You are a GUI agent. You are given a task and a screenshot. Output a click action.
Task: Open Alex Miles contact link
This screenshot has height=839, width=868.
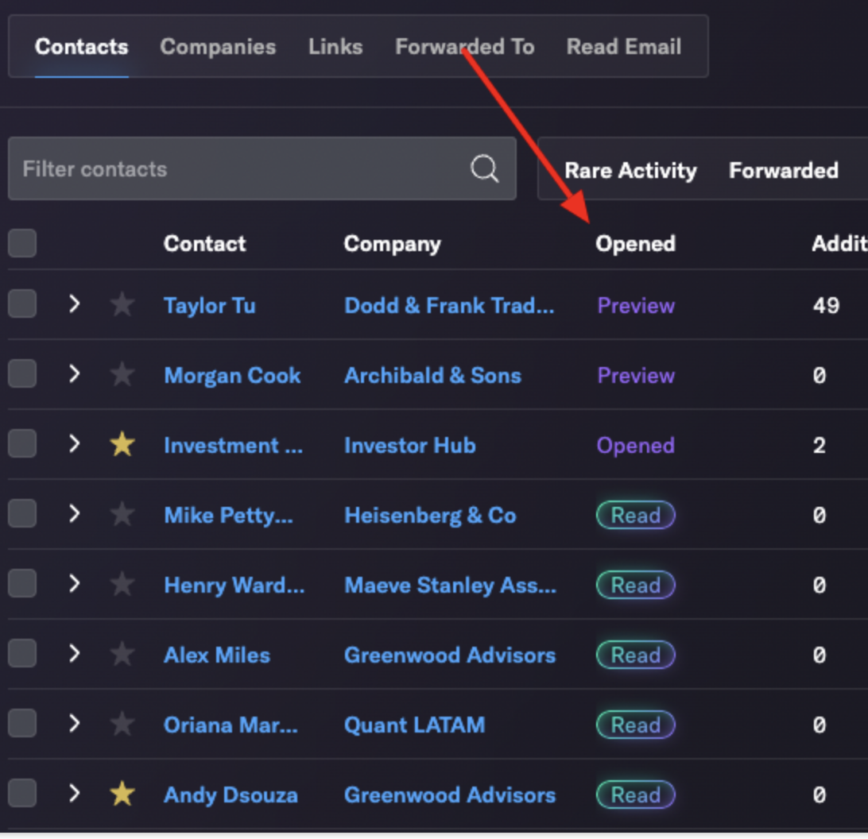[217, 655]
